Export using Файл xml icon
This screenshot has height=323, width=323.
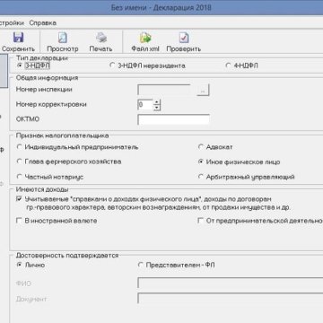click(x=145, y=38)
